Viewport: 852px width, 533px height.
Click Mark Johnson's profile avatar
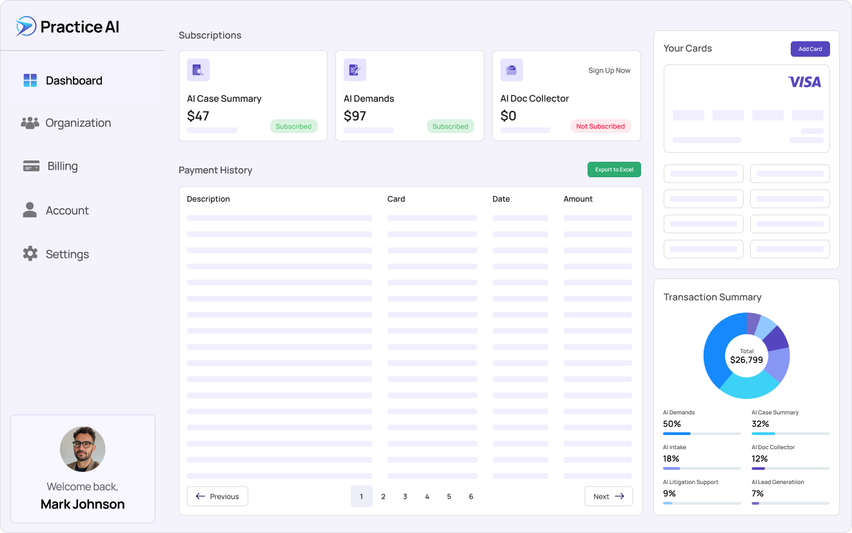pos(83,449)
